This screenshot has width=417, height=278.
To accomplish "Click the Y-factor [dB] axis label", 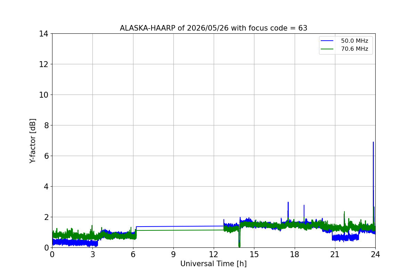I will coord(33,141).
